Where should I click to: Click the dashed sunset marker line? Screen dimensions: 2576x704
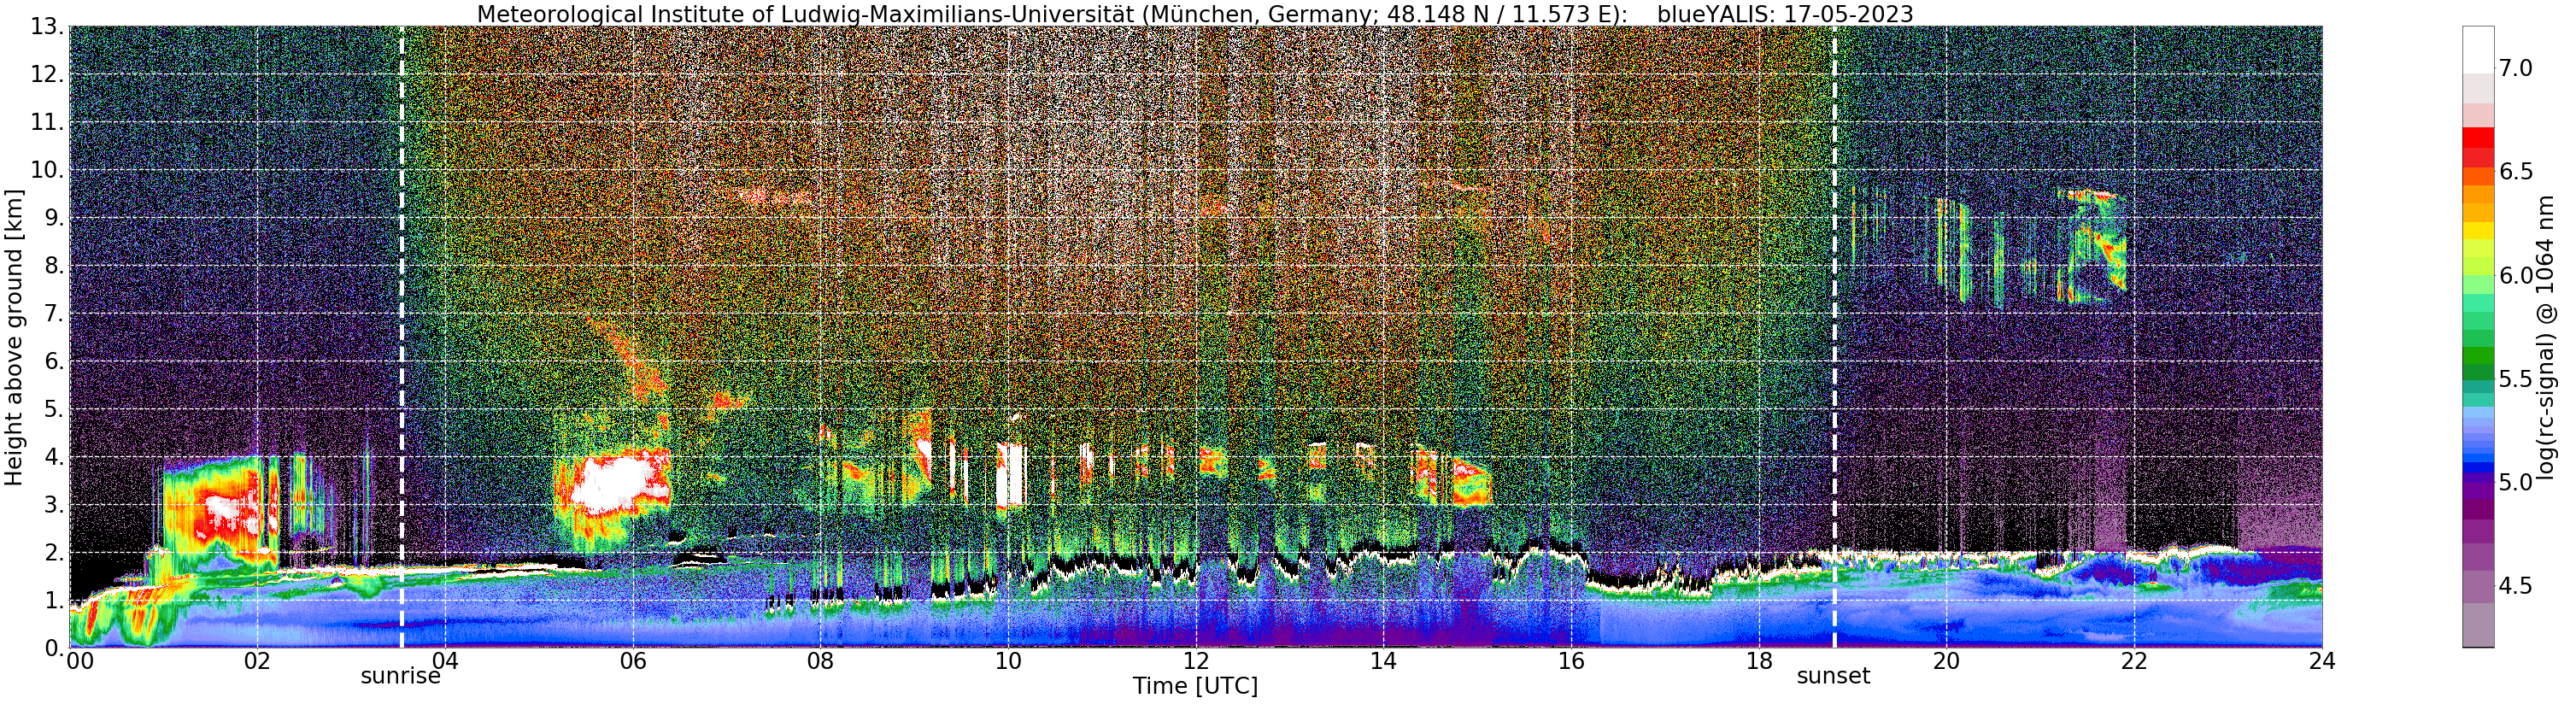pos(1835,337)
